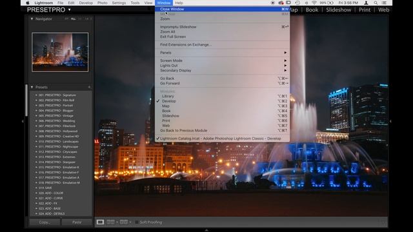
Task: Open the File menu
Action: 60,3
